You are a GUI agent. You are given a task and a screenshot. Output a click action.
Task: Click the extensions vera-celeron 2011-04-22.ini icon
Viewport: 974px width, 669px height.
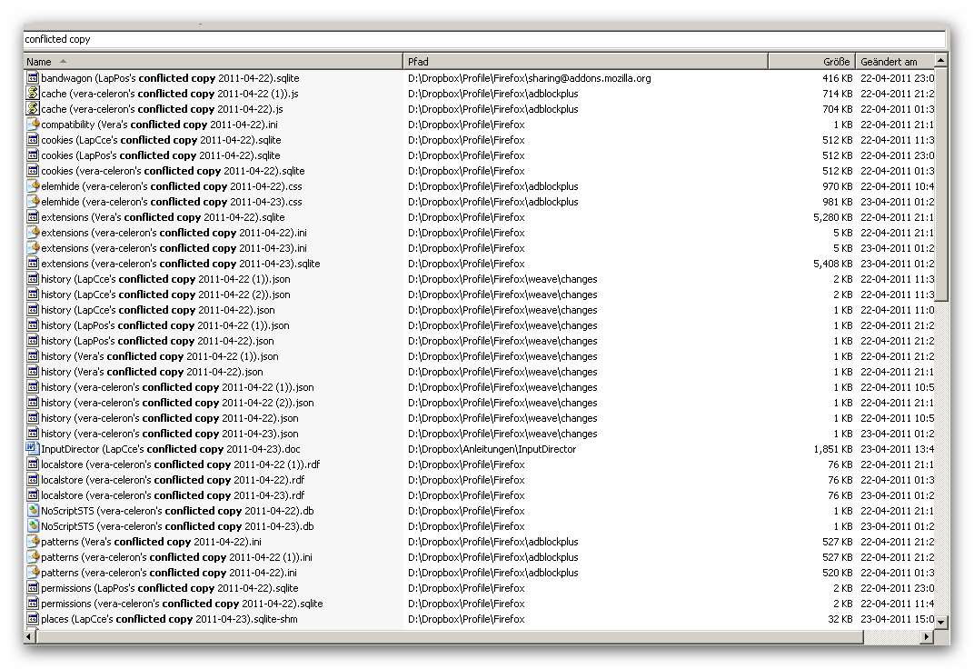pos(33,233)
